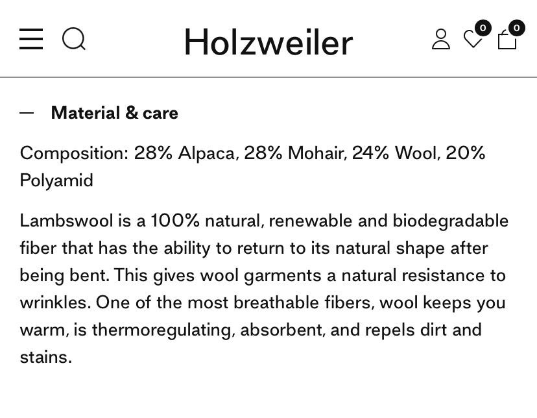Click the 28% Alpaca text

[185, 153]
